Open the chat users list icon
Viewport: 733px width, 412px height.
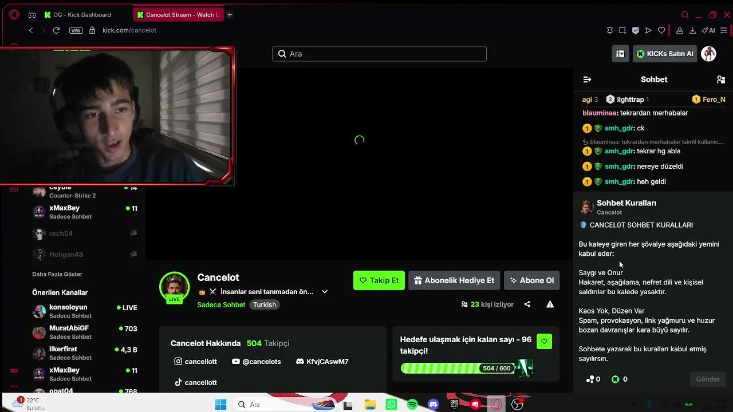[x=721, y=80]
